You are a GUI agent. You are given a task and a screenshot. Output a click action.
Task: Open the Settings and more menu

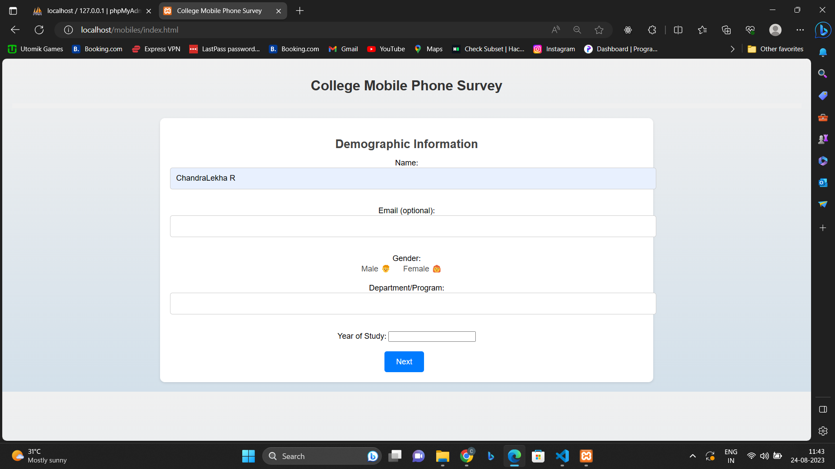[x=801, y=30]
